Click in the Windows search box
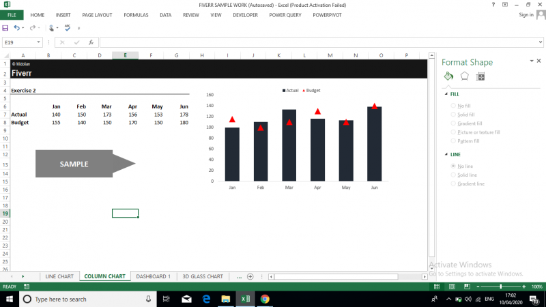This screenshot has height=307, width=546. point(87,299)
